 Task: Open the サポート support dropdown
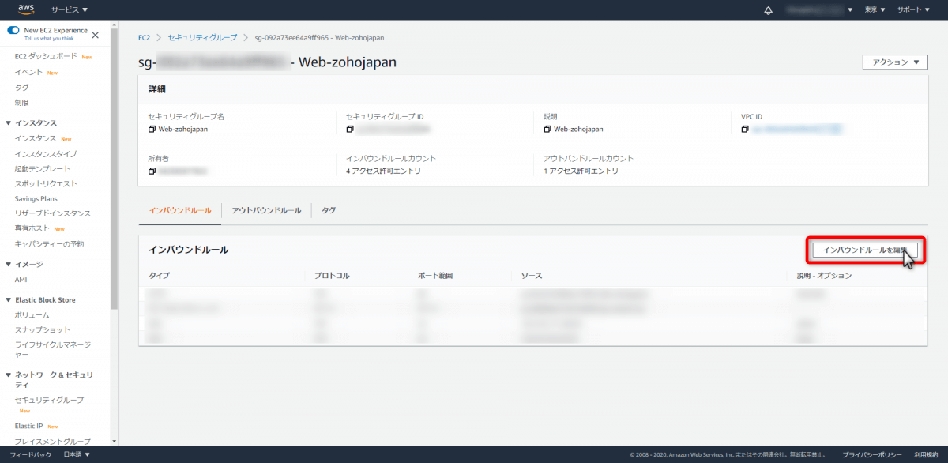pyautogui.click(x=914, y=9)
